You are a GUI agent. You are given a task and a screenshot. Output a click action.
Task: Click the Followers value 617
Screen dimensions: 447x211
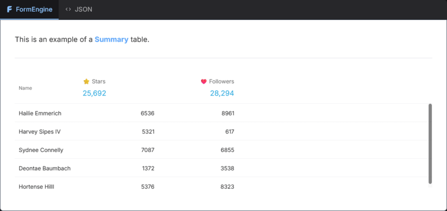[x=229, y=132]
